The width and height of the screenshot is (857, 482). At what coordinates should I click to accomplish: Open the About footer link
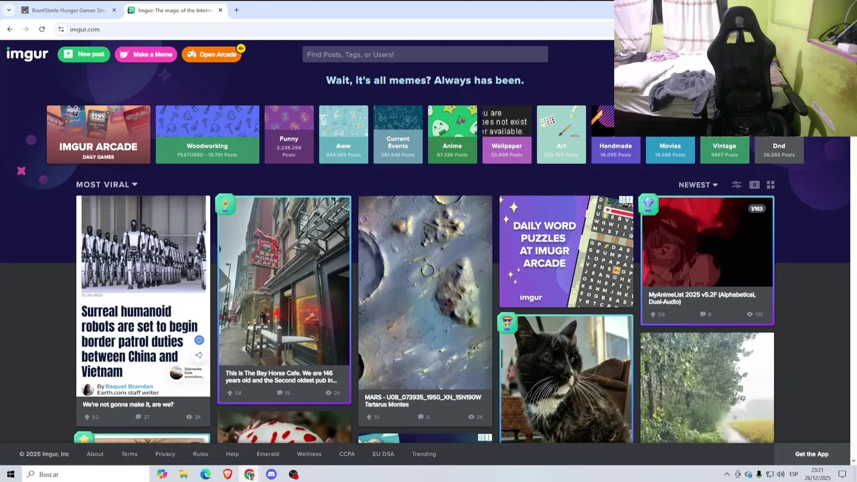(95, 454)
